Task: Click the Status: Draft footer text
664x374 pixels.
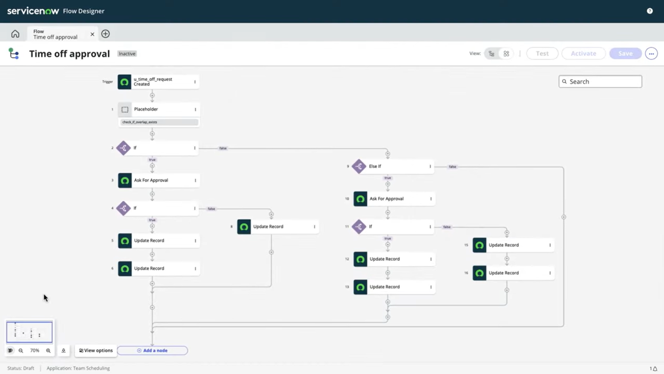Action: pyautogui.click(x=21, y=368)
